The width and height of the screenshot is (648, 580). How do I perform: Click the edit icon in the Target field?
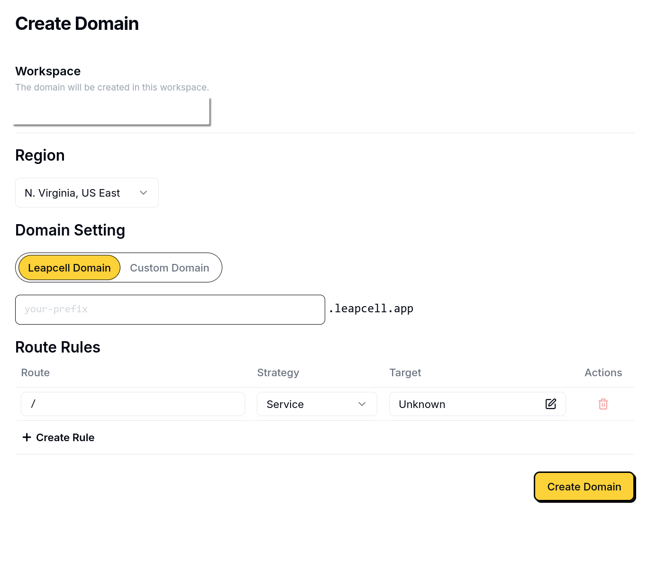550,404
